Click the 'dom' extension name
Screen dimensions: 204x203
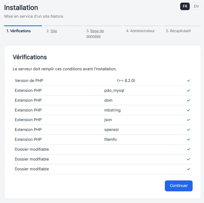coord(108,100)
